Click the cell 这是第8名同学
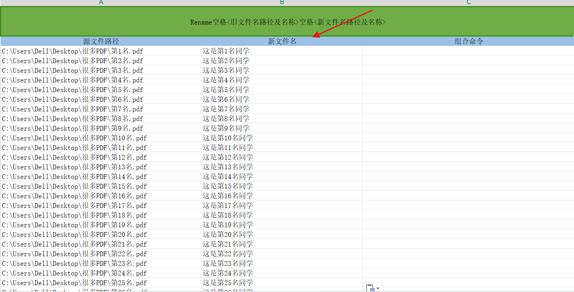This screenshot has height=292, width=574. (282, 119)
